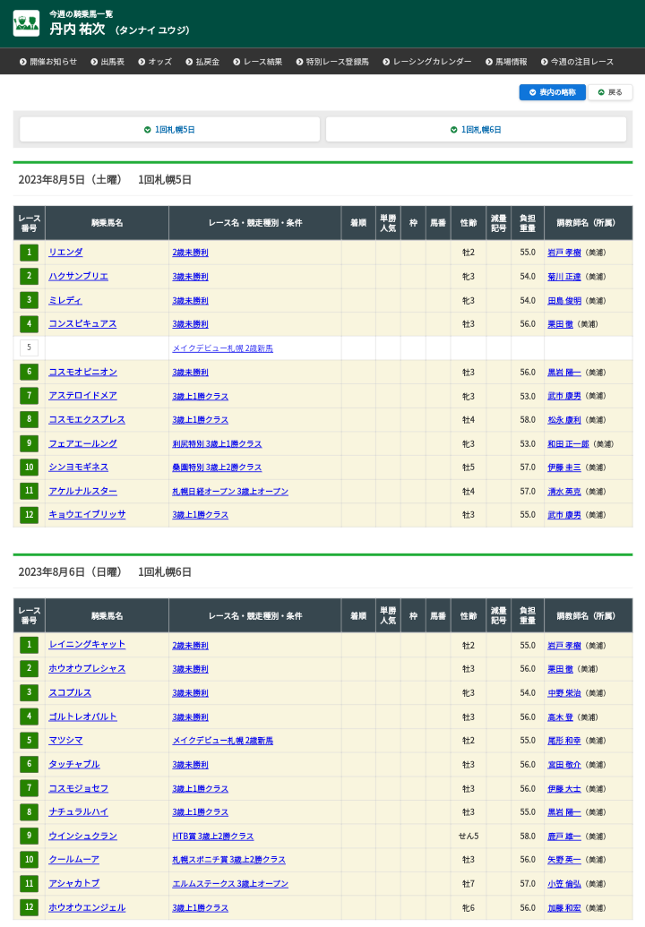Open horse link アシャカトブ
This screenshot has height=927, width=645.
[x=73, y=883]
